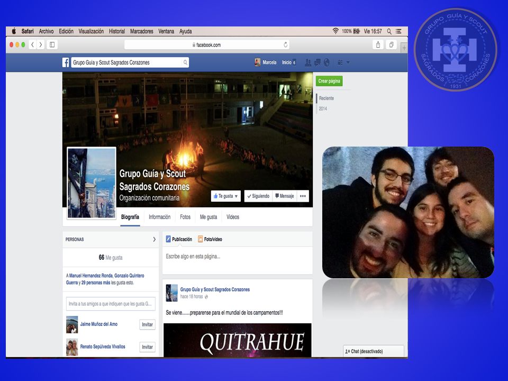Jump to 2014 in the timeline
The height and width of the screenshot is (381, 508).
click(x=323, y=108)
